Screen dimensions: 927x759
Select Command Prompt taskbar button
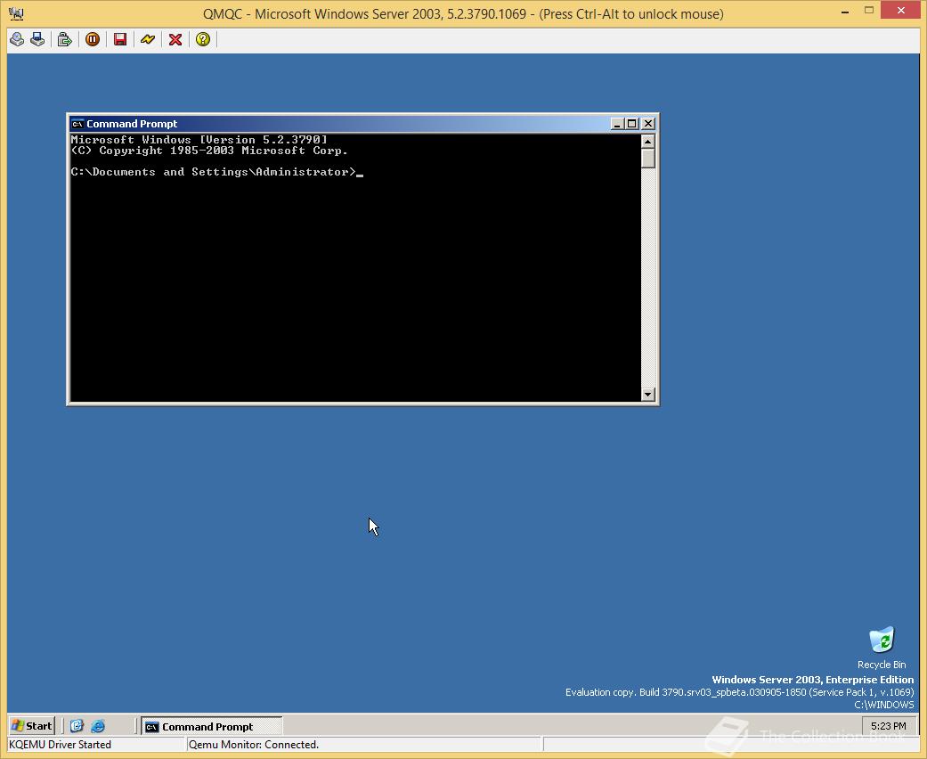pos(212,726)
